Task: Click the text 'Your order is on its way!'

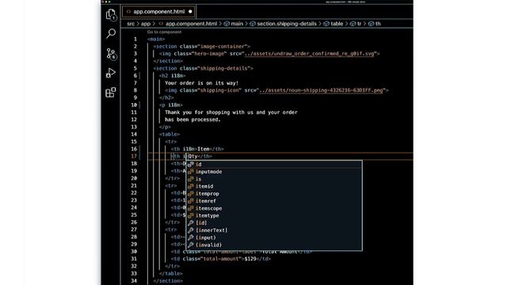Action: (201, 83)
